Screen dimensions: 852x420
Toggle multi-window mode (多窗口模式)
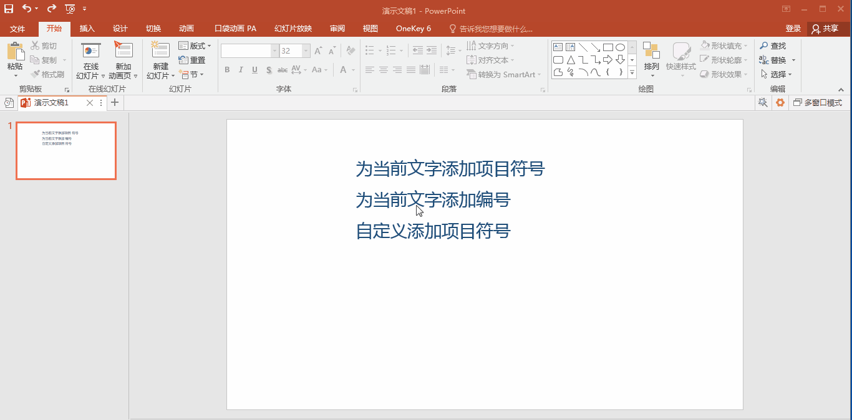point(817,103)
